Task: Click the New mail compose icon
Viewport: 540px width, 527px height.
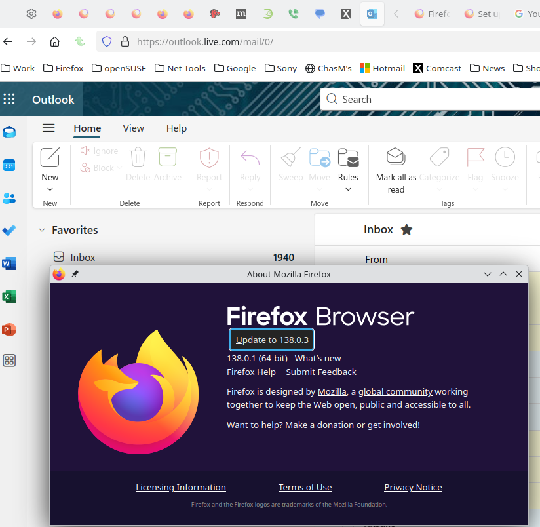Action: pos(50,157)
